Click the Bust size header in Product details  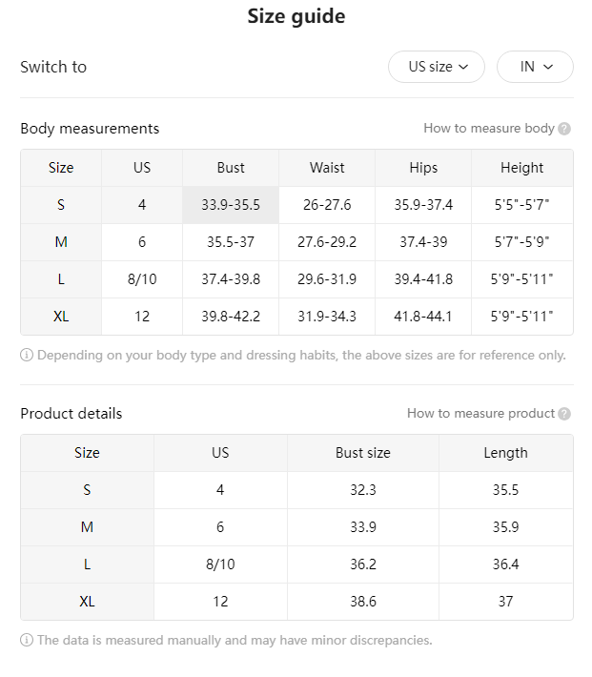pos(362,453)
